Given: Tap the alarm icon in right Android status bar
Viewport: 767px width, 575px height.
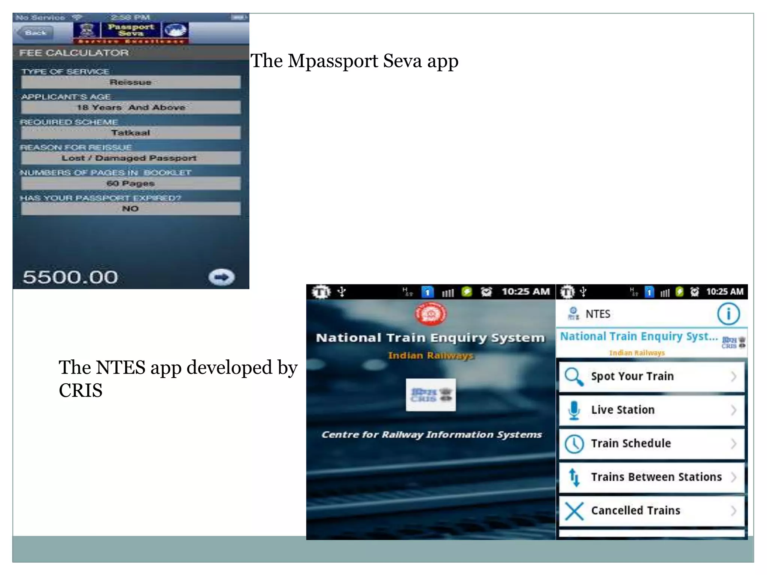Looking at the screenshot, I should click(x=694, y=292).
